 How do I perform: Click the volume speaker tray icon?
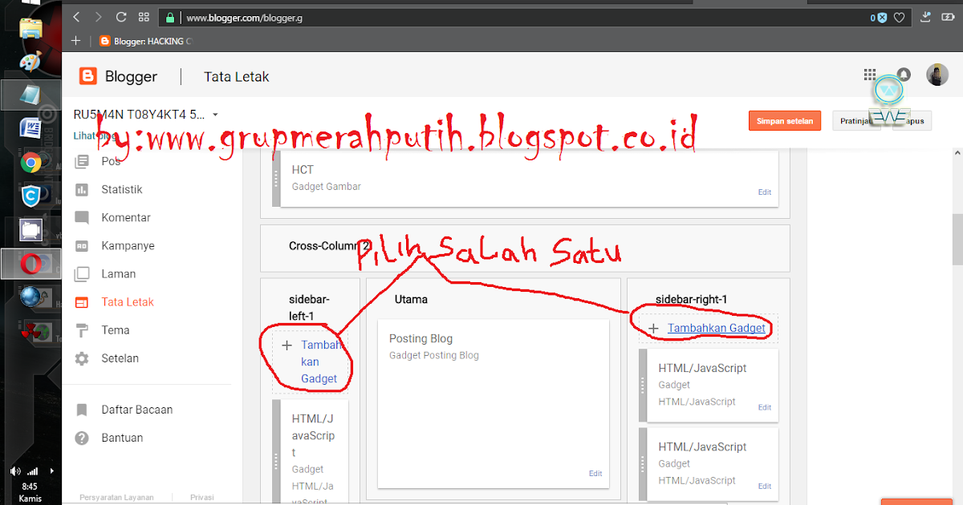15,471
